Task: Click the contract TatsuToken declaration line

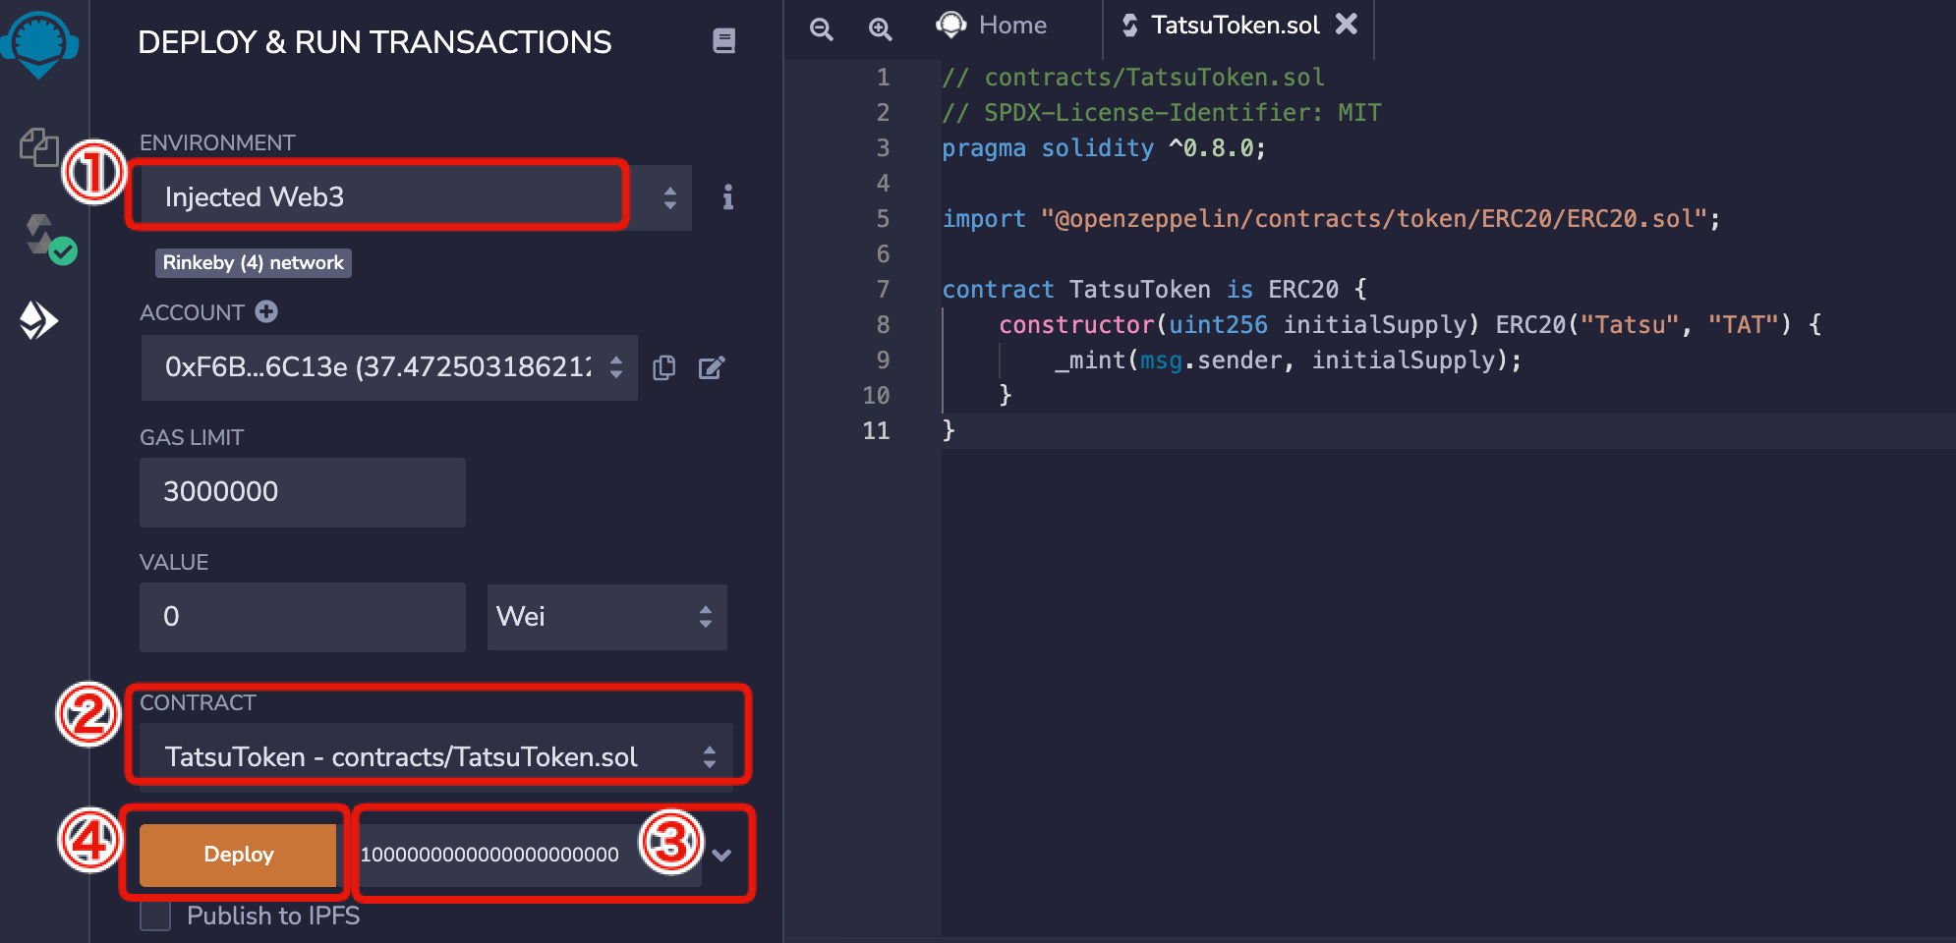Action: point(1154,290)
